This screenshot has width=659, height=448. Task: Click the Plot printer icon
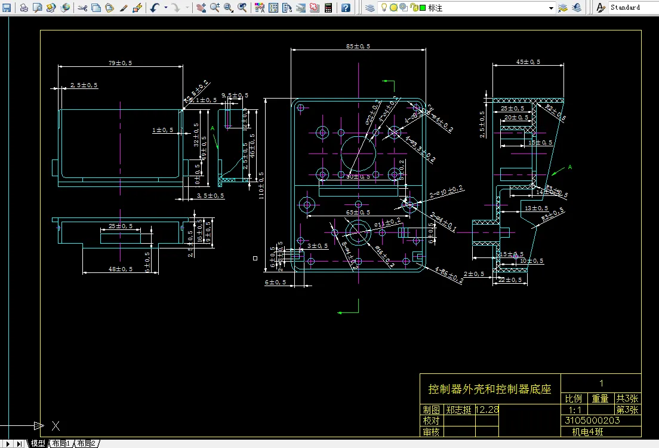24,8
